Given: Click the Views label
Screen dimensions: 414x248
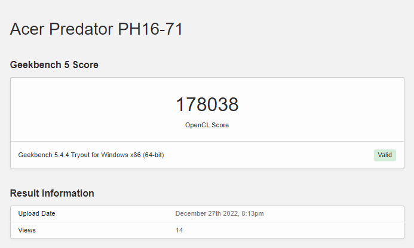Looking at the screenshot, I should 27,230.
